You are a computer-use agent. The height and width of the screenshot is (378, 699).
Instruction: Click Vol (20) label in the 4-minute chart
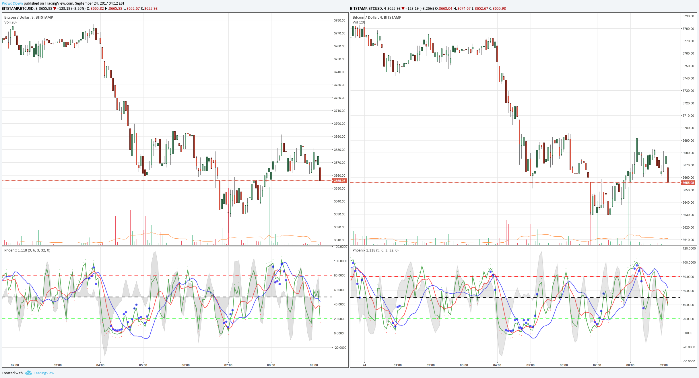pyautogui.click(x=359, y=22)
